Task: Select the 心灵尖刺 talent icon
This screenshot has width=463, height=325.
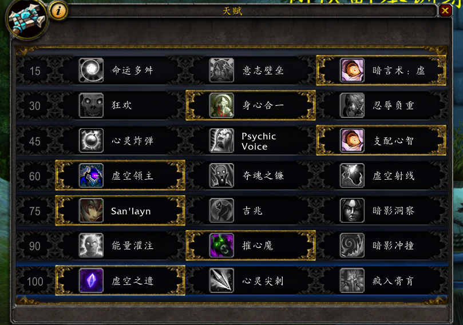Action: point(221,280)
